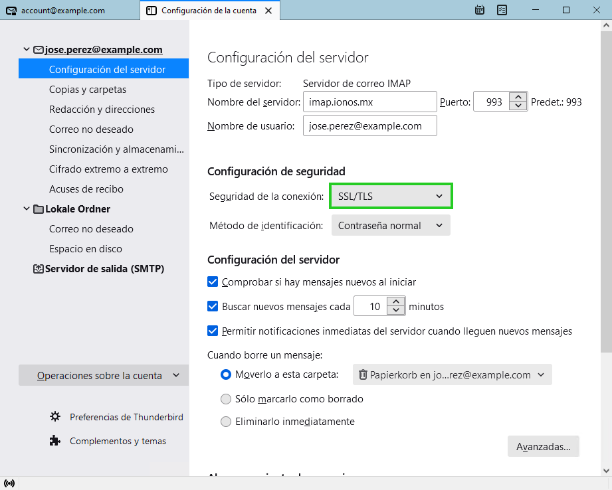Toggle Permitir notificaciones inmediatas del servidor
Screen dimensions: 612x490
(x=213, y=331)
